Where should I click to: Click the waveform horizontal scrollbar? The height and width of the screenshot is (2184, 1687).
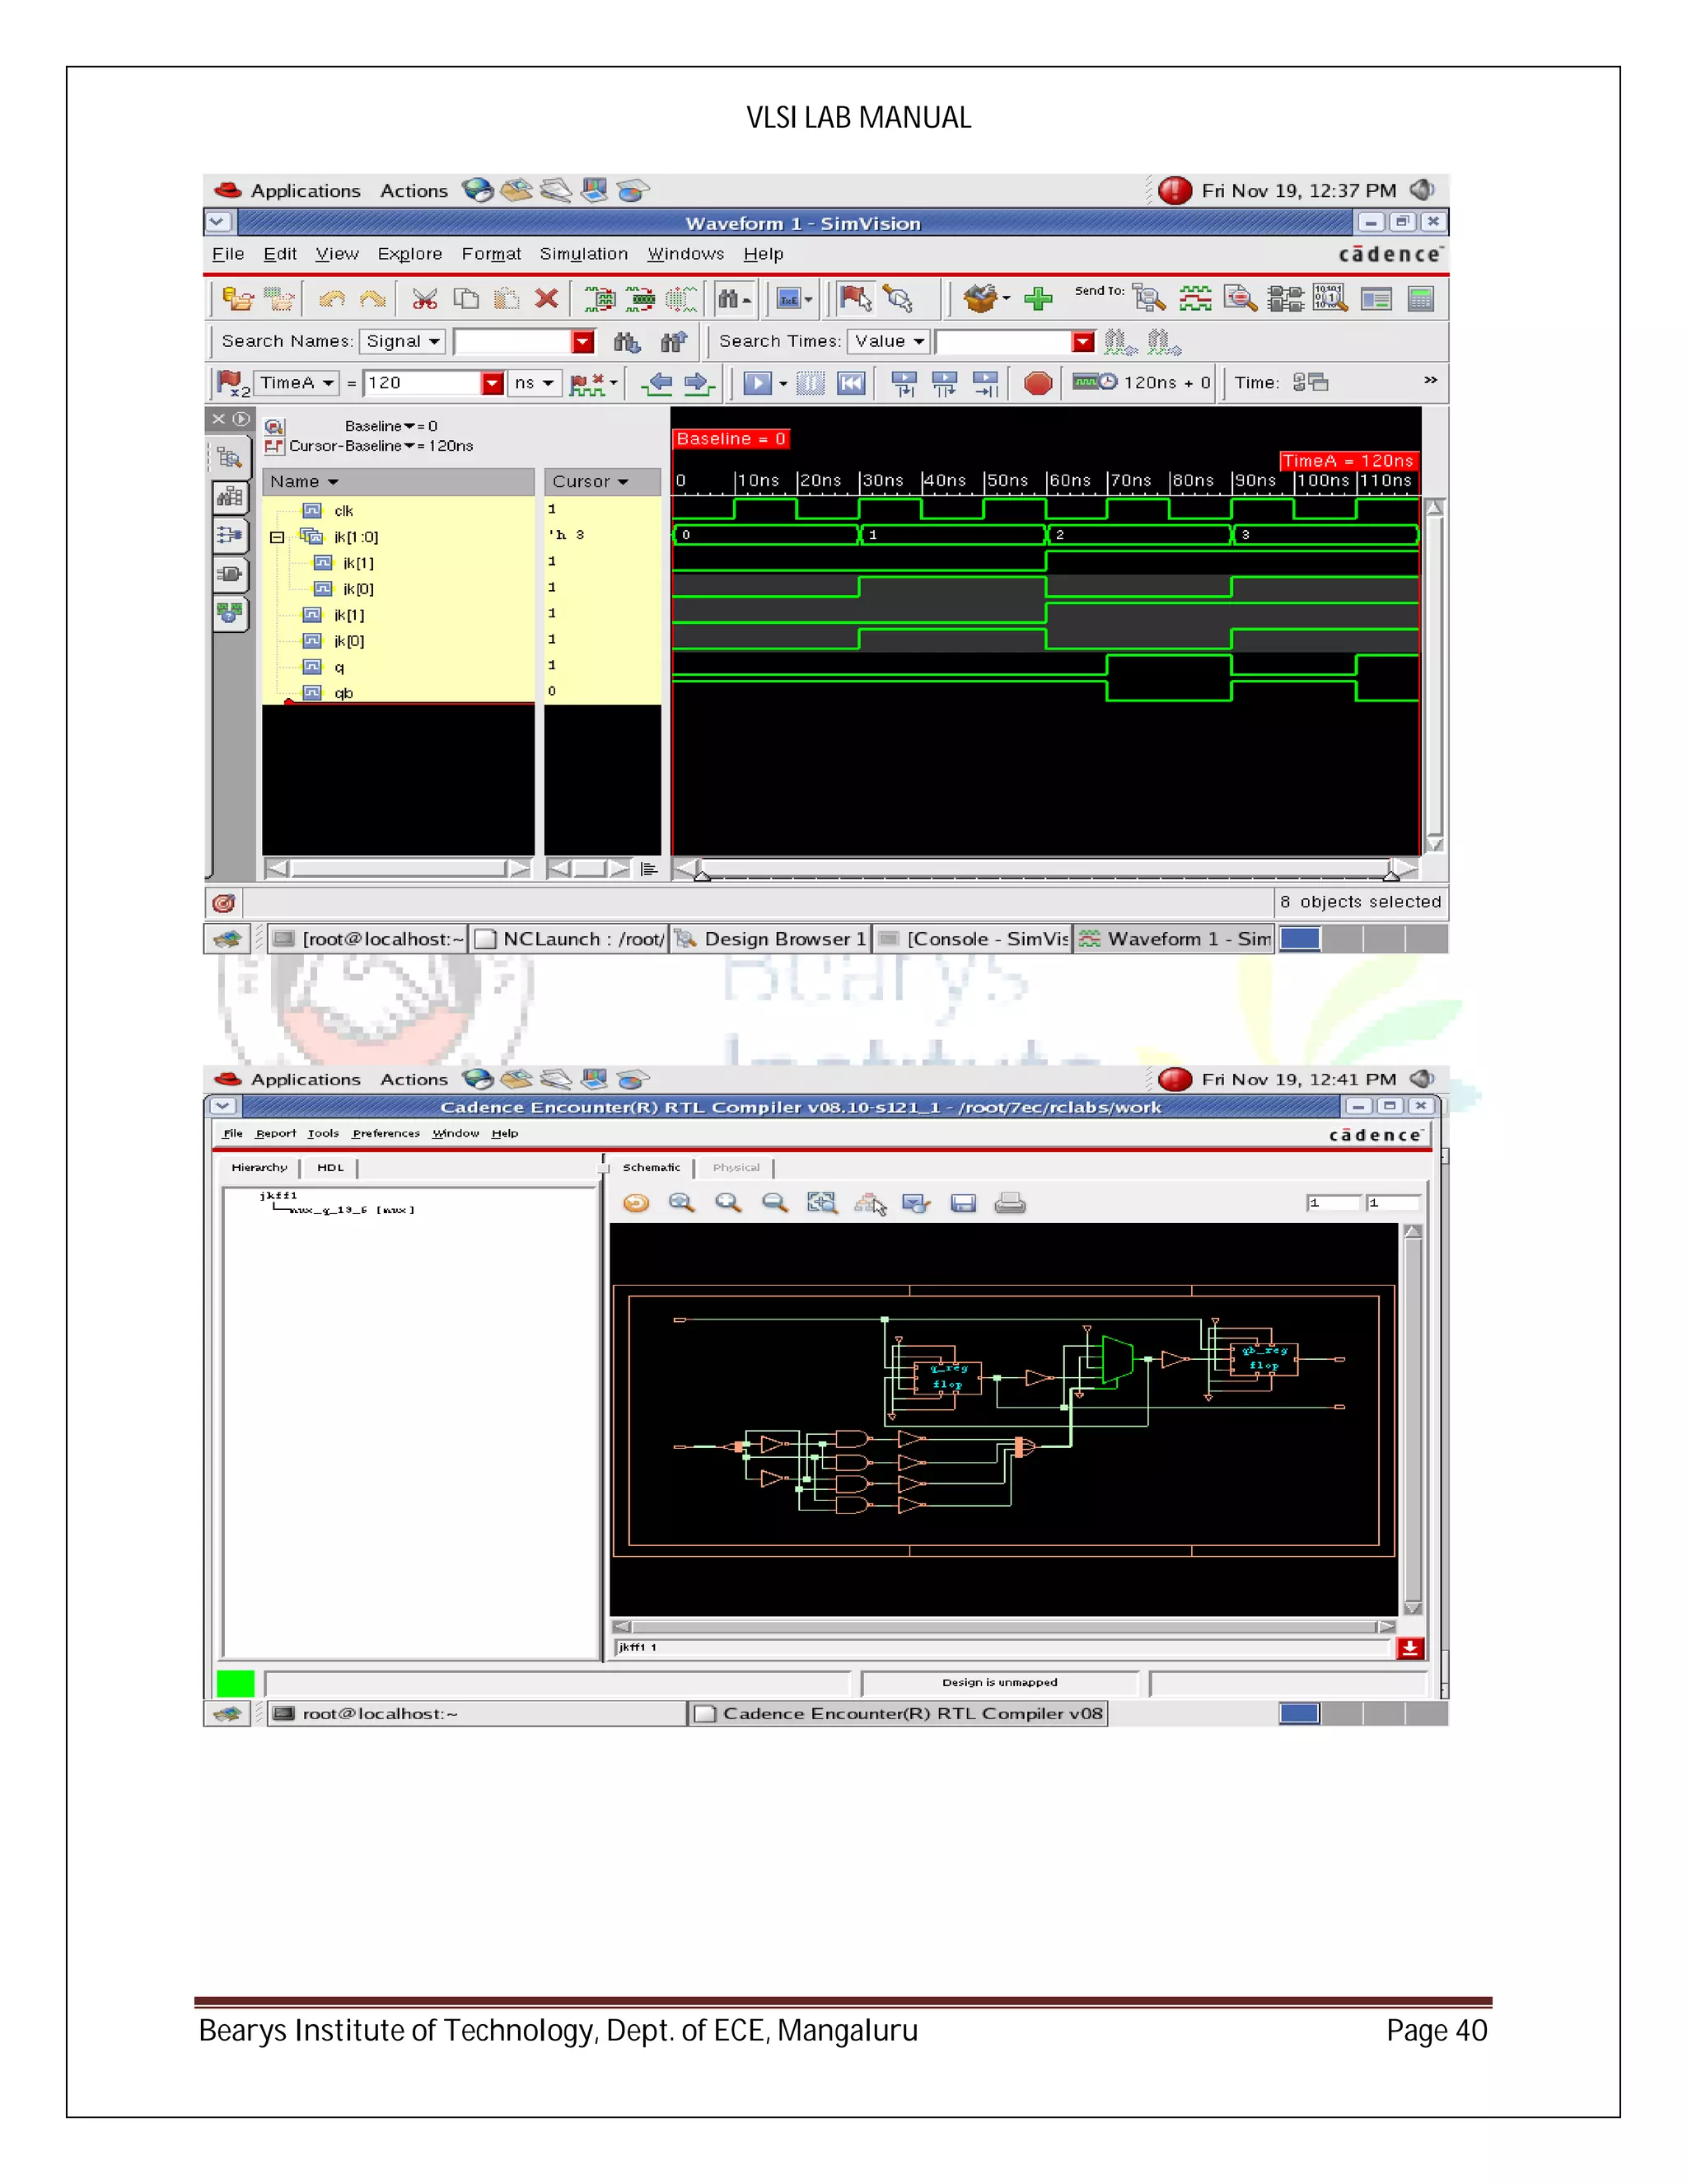pyautogui.click(x=1044, y=868)
